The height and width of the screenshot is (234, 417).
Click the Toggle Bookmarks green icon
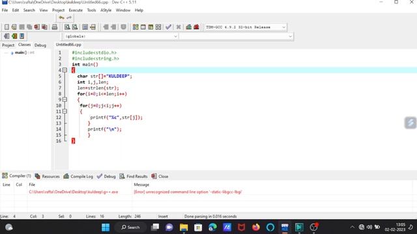pos(14,36)
